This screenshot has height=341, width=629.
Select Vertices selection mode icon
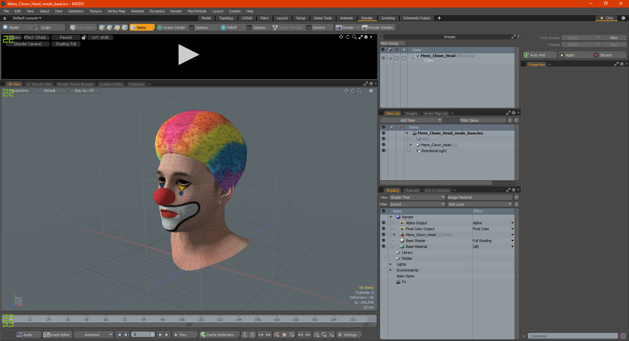[102, 28]
